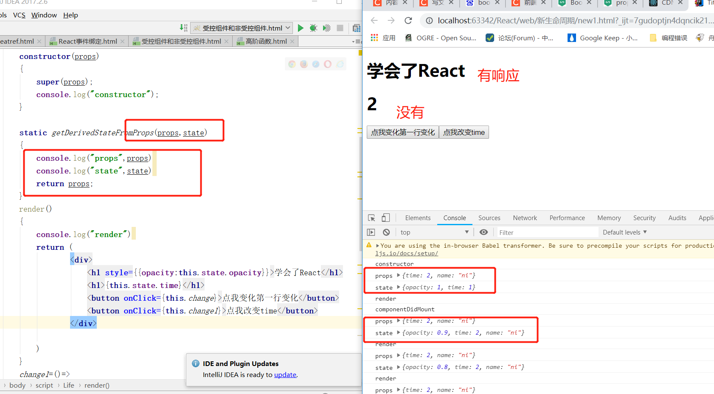Image resolution: width=714 pixels, height=394 pixels.
Task: Switch to the React事件绑定.html editor tab
Action: [88, 41]
